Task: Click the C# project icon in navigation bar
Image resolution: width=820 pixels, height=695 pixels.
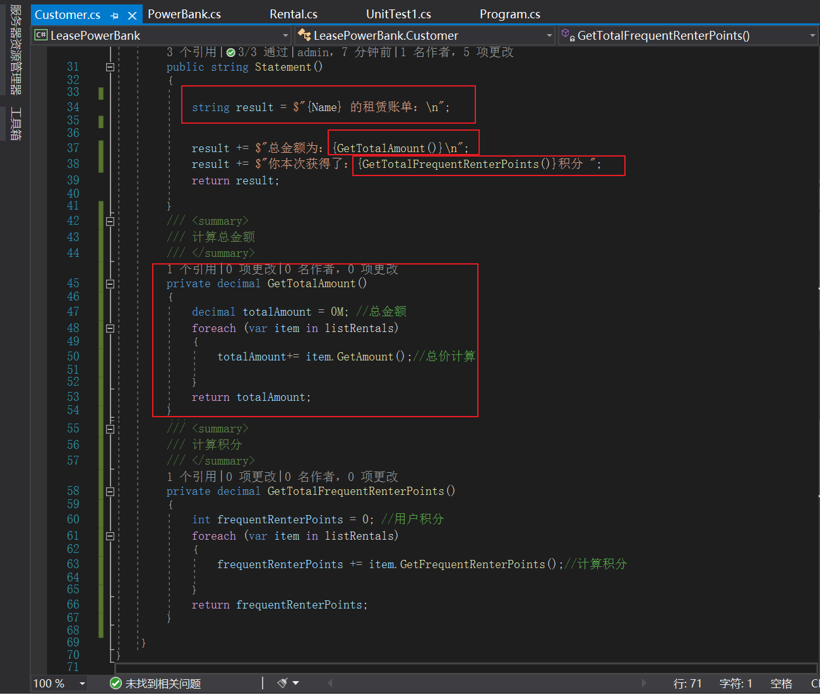Action: 41,35
